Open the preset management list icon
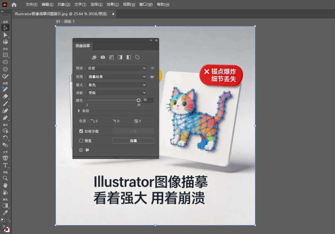The height and width of the screenshot is (234, 335). point(152,68)
